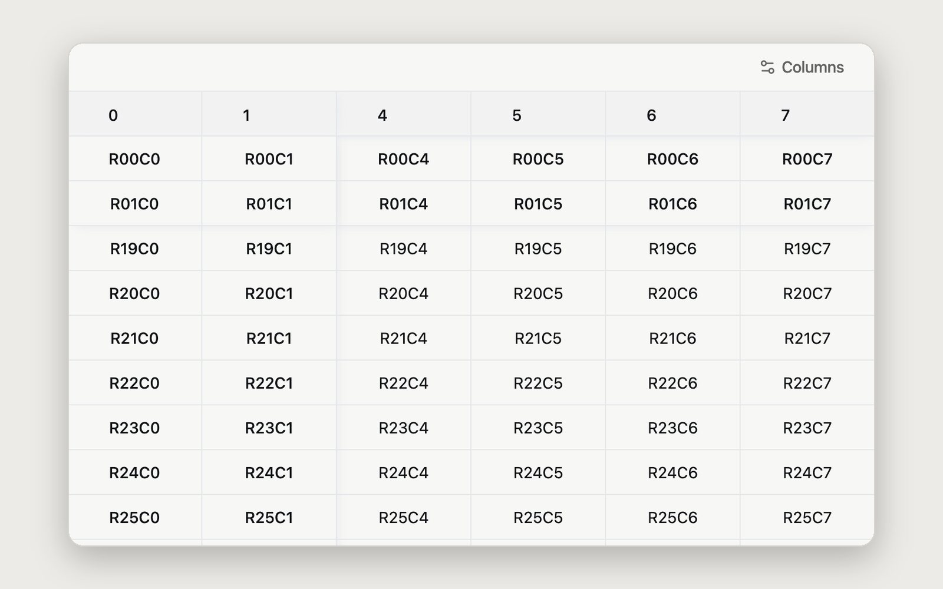Click cell R19C7
Screen dimensions: 943x589
[x=807, y=249]
